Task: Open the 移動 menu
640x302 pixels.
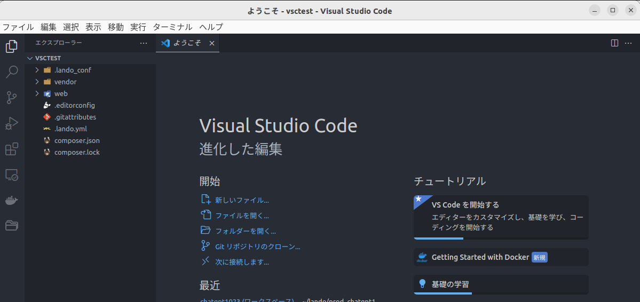Action: tap(116, 27)
